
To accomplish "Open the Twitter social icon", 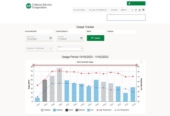I will [136, 10].
